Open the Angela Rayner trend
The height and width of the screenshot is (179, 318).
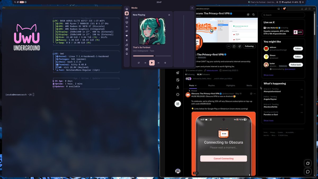[x=270, y=99]
